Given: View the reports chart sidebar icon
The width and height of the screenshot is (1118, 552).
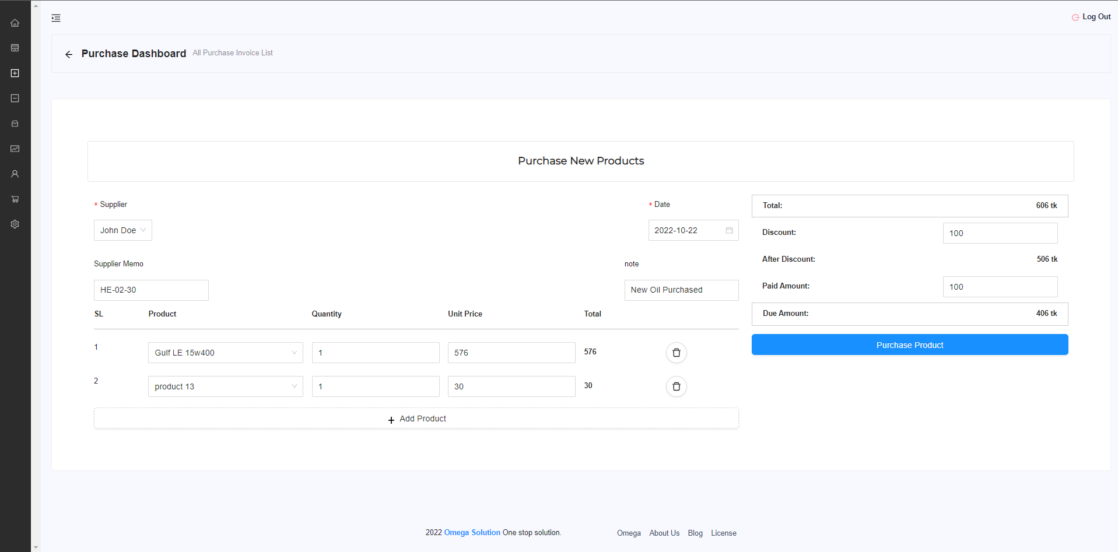Looking at the screenshot, I should 15,149.
